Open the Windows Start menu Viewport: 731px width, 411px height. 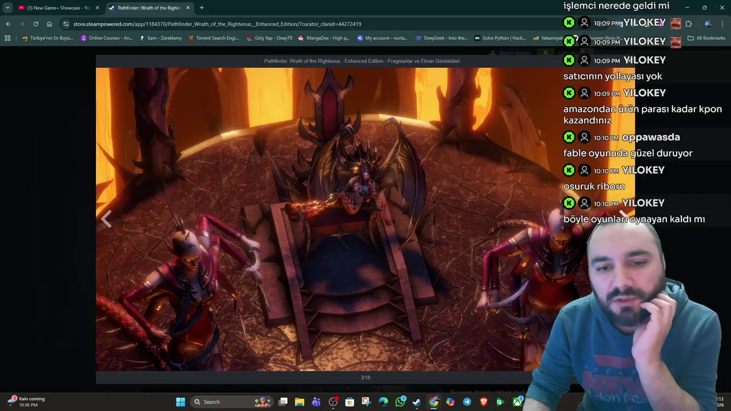180,402
